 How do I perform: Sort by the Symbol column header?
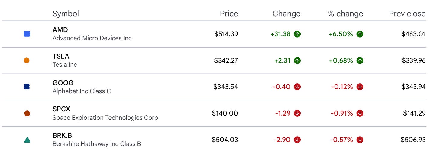pos(66,14)
